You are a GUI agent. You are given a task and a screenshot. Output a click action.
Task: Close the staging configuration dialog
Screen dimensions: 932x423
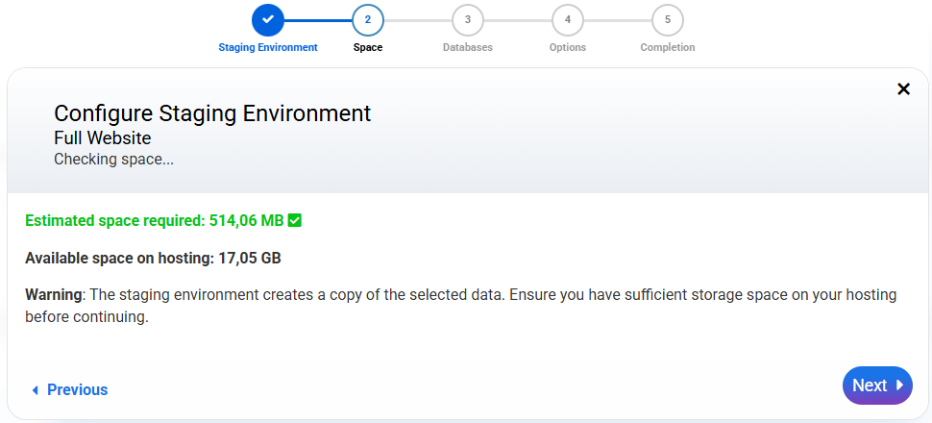(x=903, y=89)
